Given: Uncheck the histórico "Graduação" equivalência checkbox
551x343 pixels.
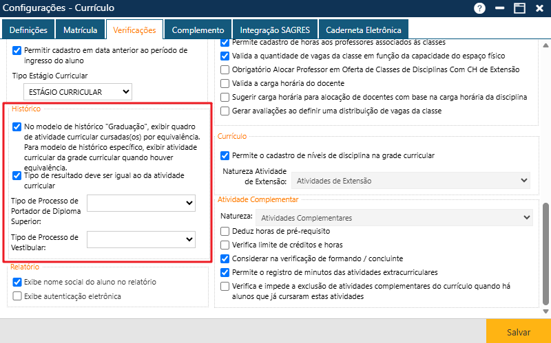Looking at the screenshot, I should 17,127.
